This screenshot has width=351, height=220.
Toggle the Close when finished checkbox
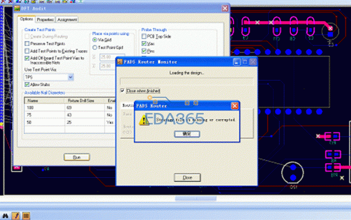click(x=122, y=90)
